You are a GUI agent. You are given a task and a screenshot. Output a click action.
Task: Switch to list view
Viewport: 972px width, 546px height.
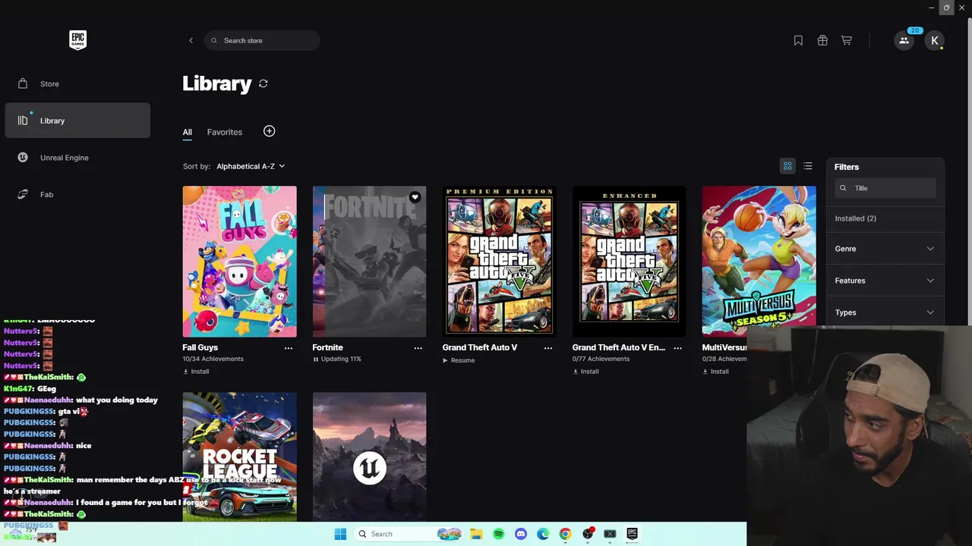point(808,166)
